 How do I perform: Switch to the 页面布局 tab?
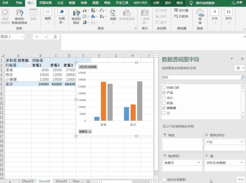click(45, 3)
